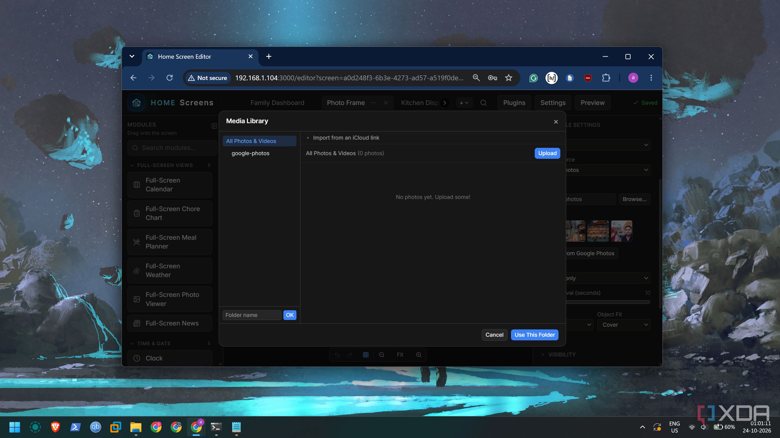Click the red shield uBlock extension icon

pyautogui.click(x=588, y=78)
